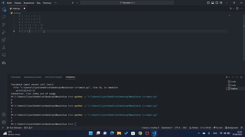Open the errors and warnings status item
Image resolution: width=245 pixels, height=137 pixels.
point(28,128)
